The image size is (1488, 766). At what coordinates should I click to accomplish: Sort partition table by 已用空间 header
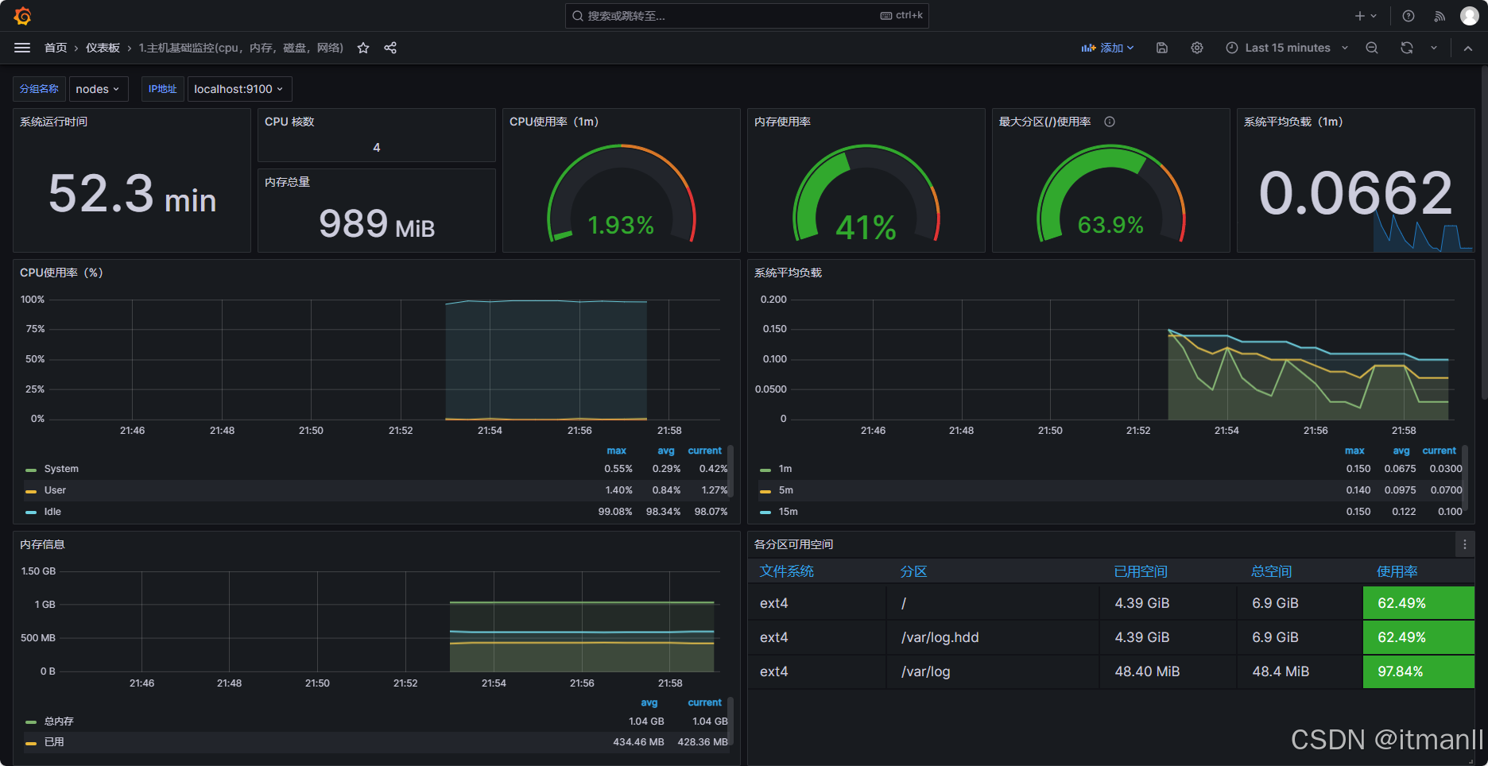pos(1141,571)
